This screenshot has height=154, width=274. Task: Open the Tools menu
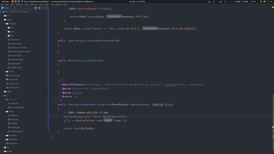point(47,5)
